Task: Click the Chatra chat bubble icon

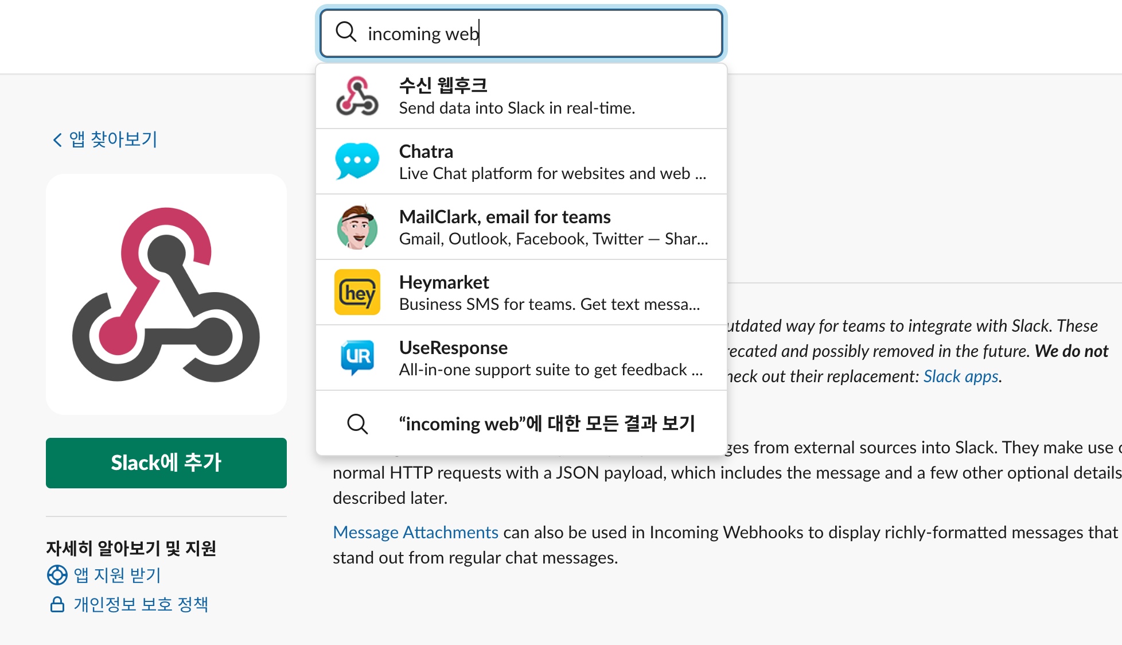Action: [x=357, y=162]
